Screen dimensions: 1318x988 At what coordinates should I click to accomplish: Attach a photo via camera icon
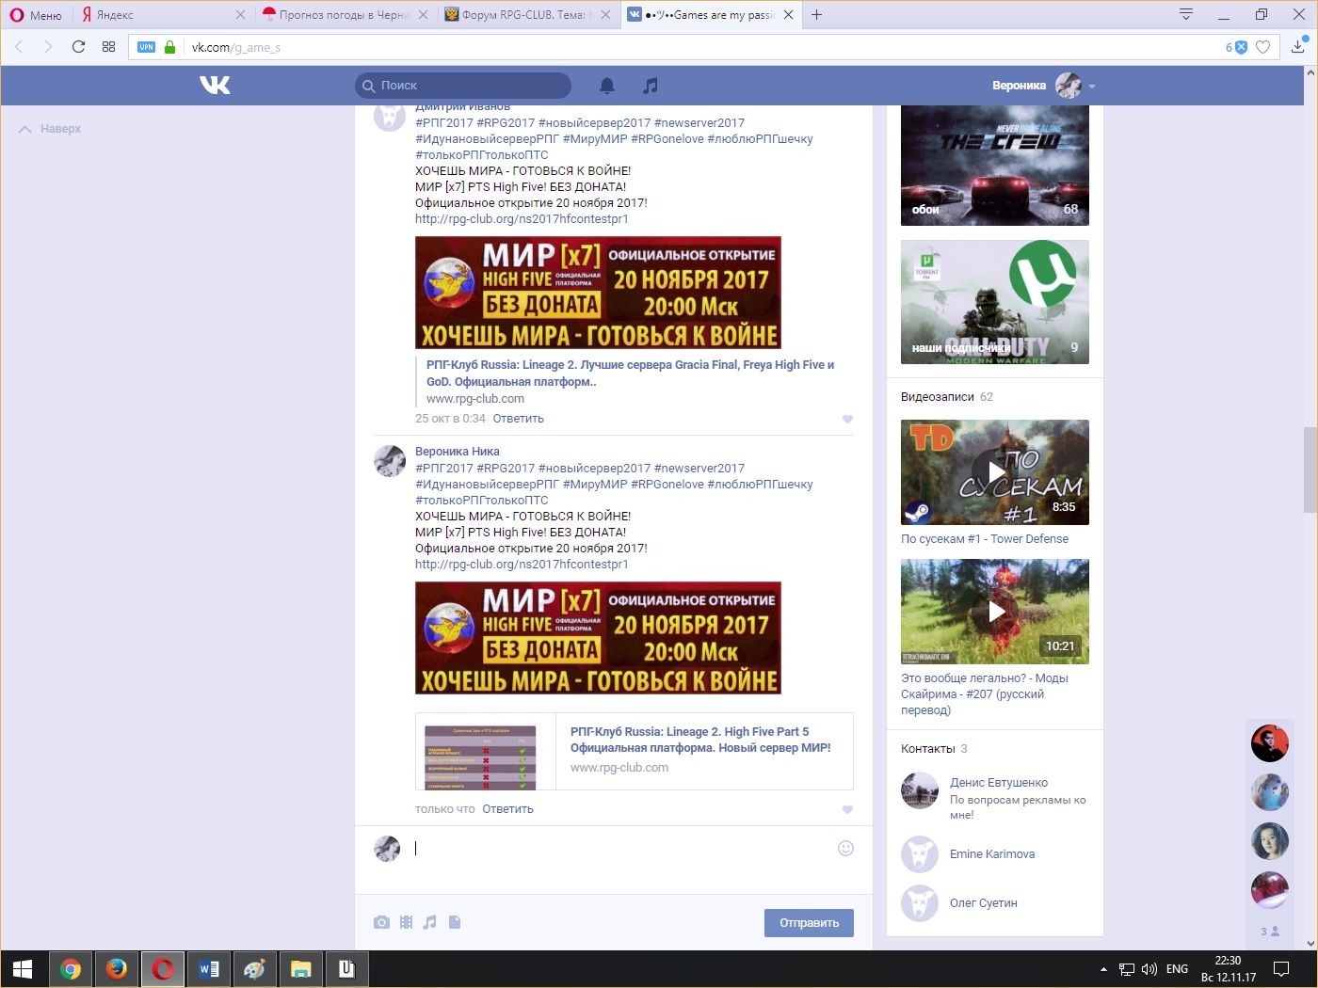pos(381,922)
